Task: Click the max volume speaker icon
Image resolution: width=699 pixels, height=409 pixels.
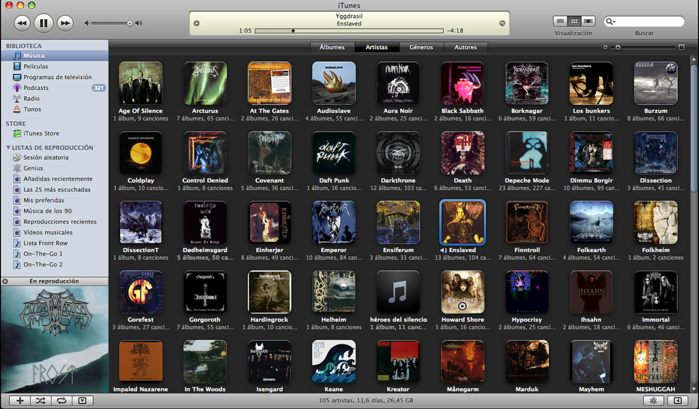Action: coord(139,23)
